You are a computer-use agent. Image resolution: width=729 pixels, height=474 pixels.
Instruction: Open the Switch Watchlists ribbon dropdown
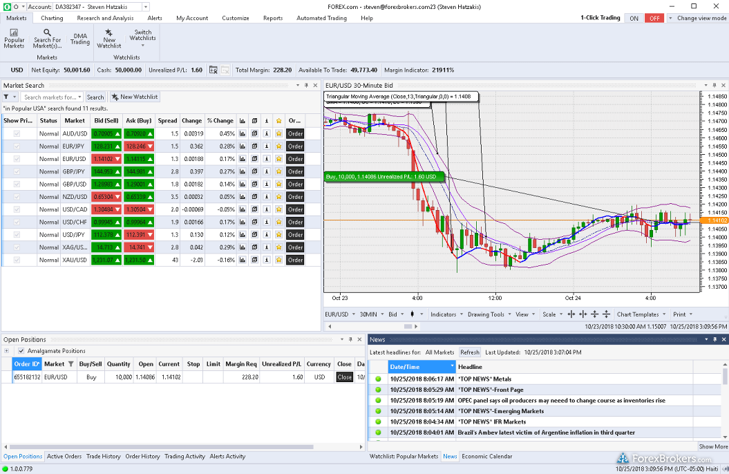click(142, 38)
